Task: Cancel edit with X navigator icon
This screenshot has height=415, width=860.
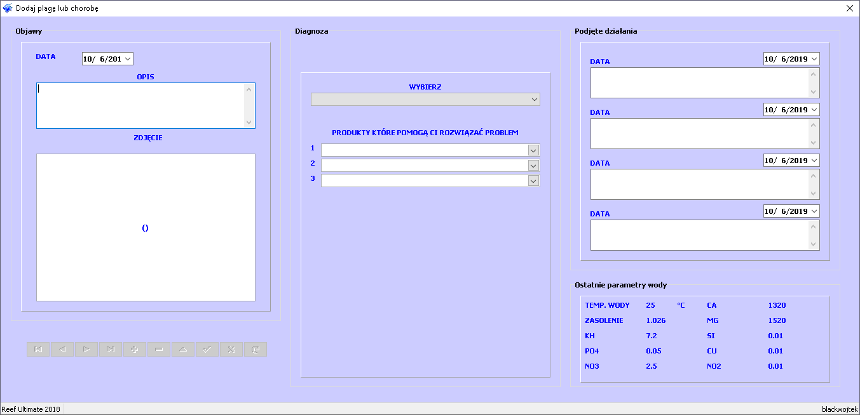Action: [x=231, y=350]
